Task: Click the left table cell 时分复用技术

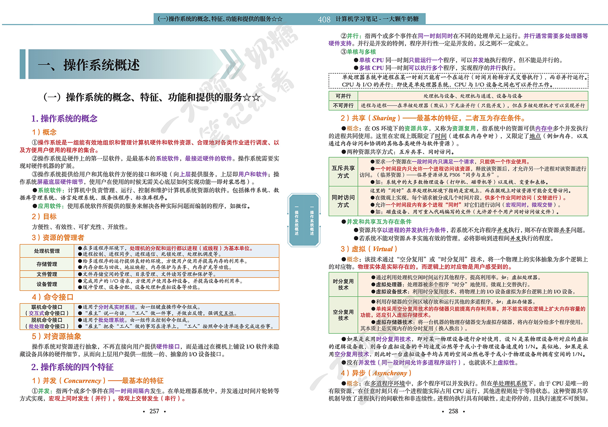Action: [343, 285]
